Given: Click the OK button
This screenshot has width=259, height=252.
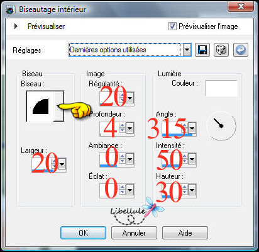Looking at the screenshot, I should click(x=83, y=232).
